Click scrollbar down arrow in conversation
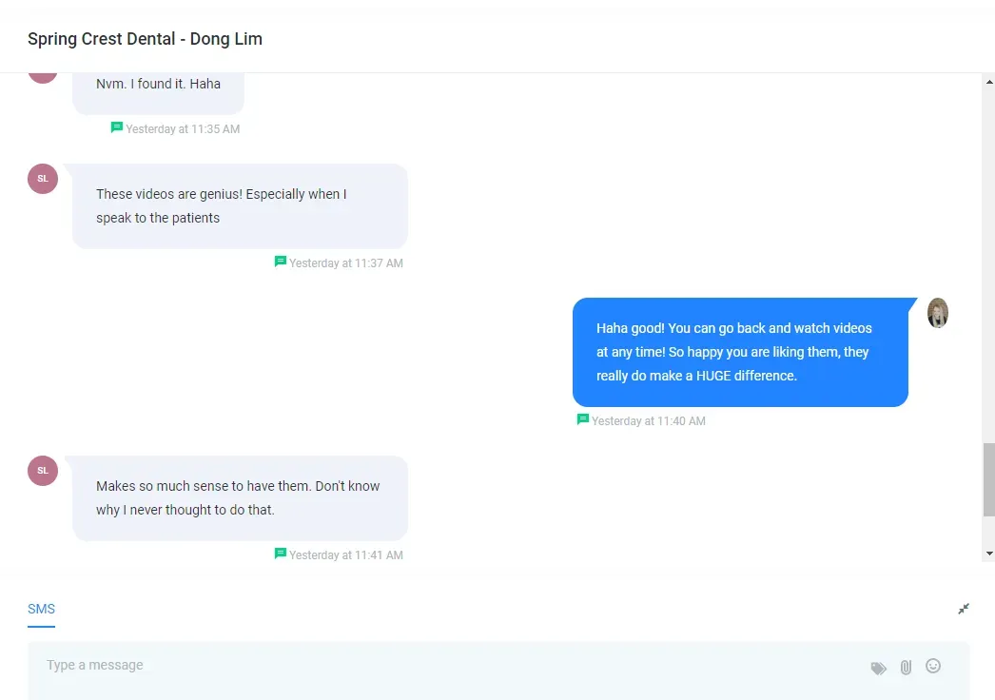The width and height of the screenshot is (995, 700). click(989, 554)
